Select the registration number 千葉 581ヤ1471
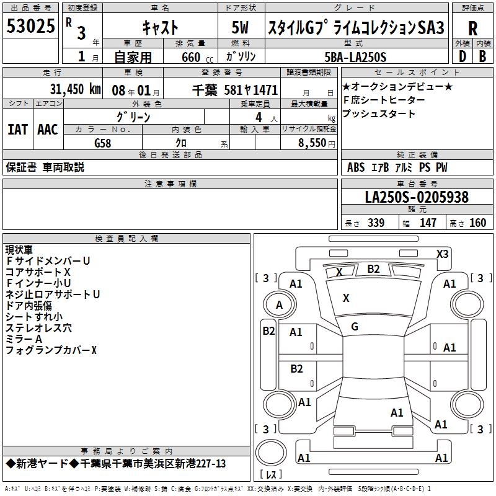This screenshot has height=496, width=496. pyautogui.click(x=235, y=90)
